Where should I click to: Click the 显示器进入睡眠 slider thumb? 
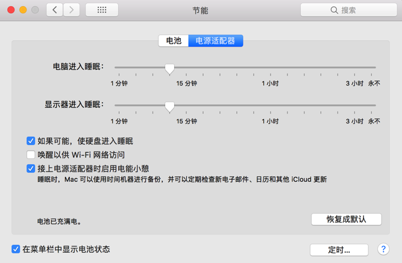[169, 107]
